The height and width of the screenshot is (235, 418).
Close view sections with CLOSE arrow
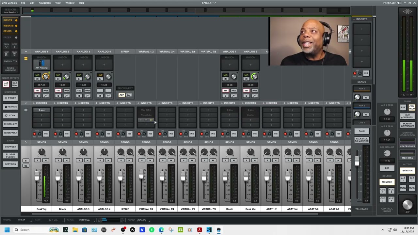pyautogui.click(x=14, y=46)
